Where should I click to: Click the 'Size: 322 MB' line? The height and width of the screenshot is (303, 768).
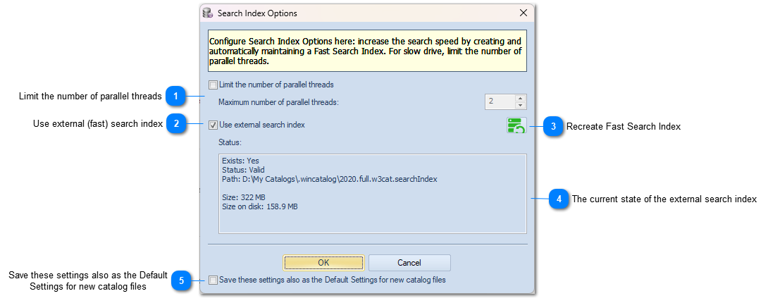244,197
